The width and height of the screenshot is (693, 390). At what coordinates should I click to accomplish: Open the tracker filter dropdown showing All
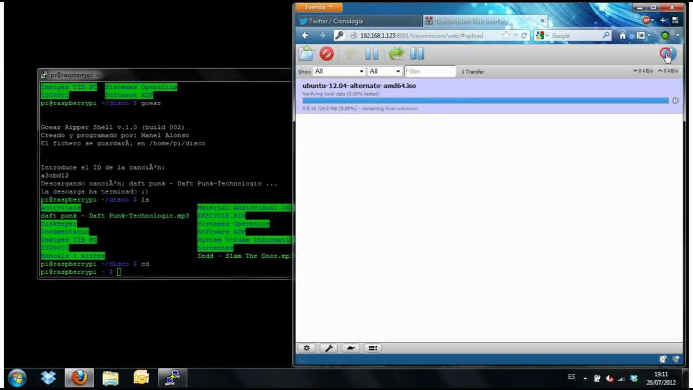click(x=384, y=71)
